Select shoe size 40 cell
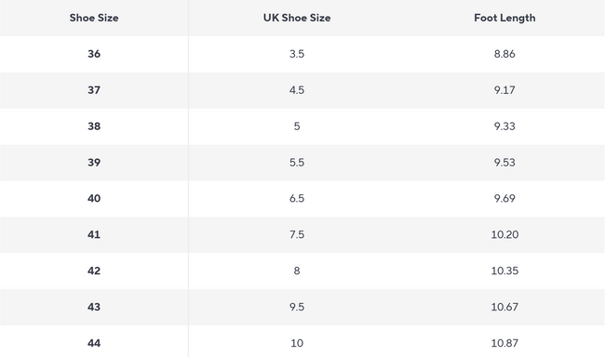605x357 pixels. (94, 199)
